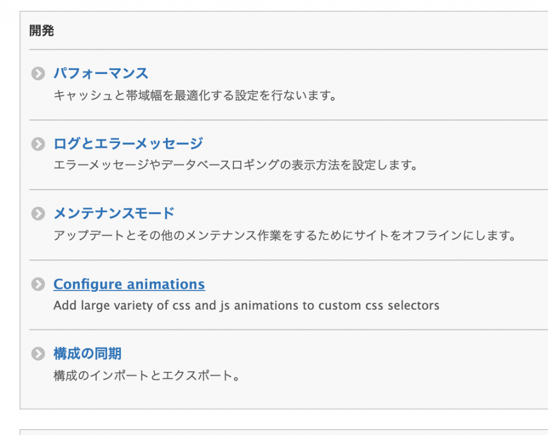The image size is (548, 435).
Task: Click the next panel below 開発
Action: (x=284, y=432)
